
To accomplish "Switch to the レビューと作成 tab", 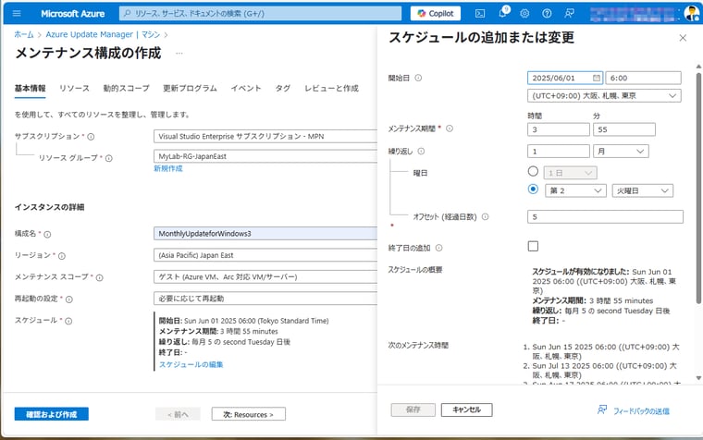I will 331,88.
